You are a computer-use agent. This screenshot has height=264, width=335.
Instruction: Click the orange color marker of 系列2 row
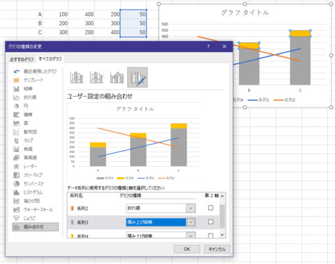72,208
